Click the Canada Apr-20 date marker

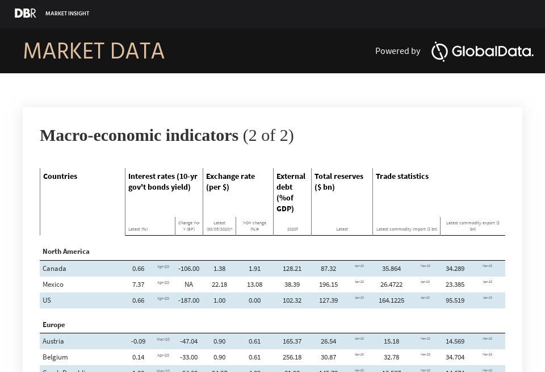point(163,266)
